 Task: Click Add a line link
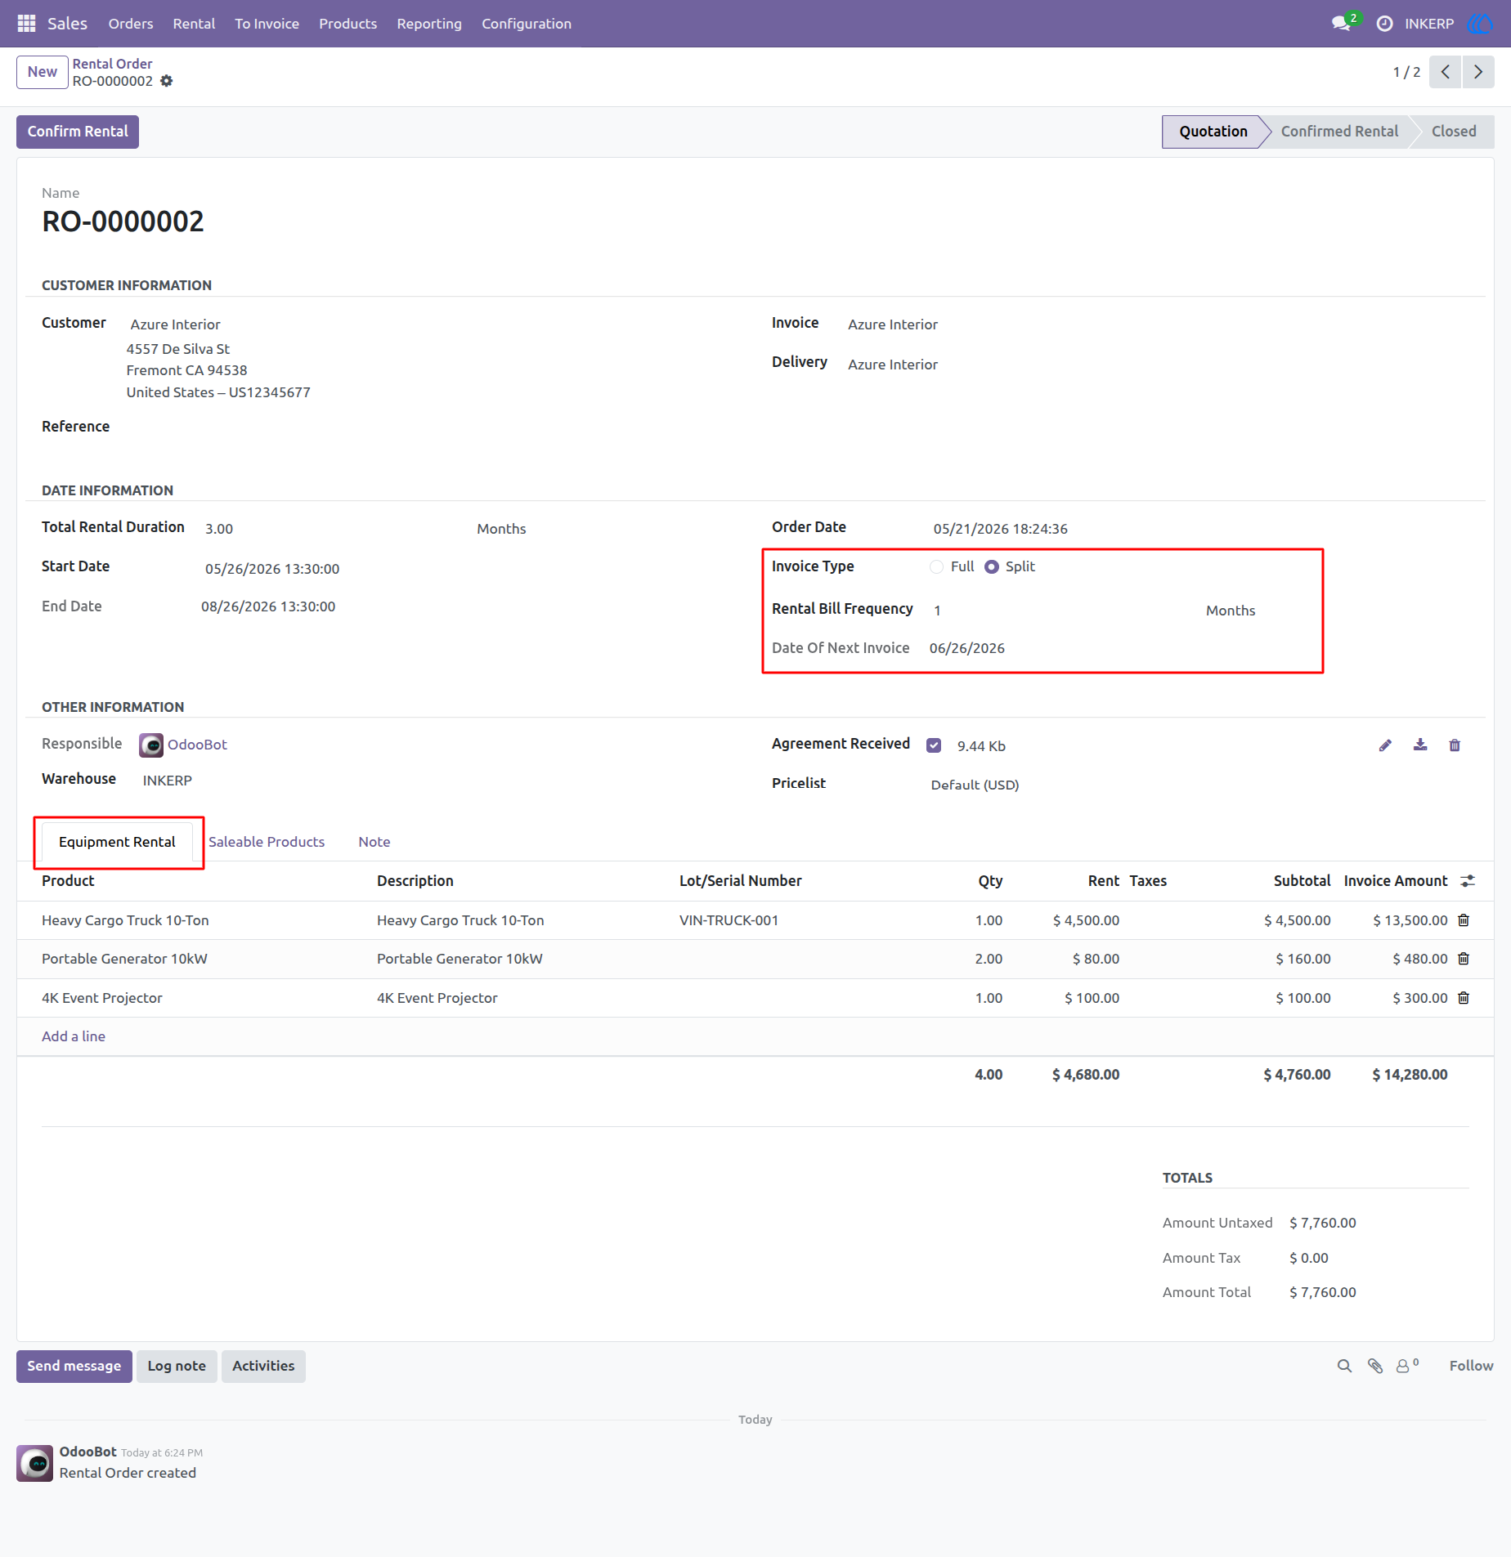click(74, 1036)
